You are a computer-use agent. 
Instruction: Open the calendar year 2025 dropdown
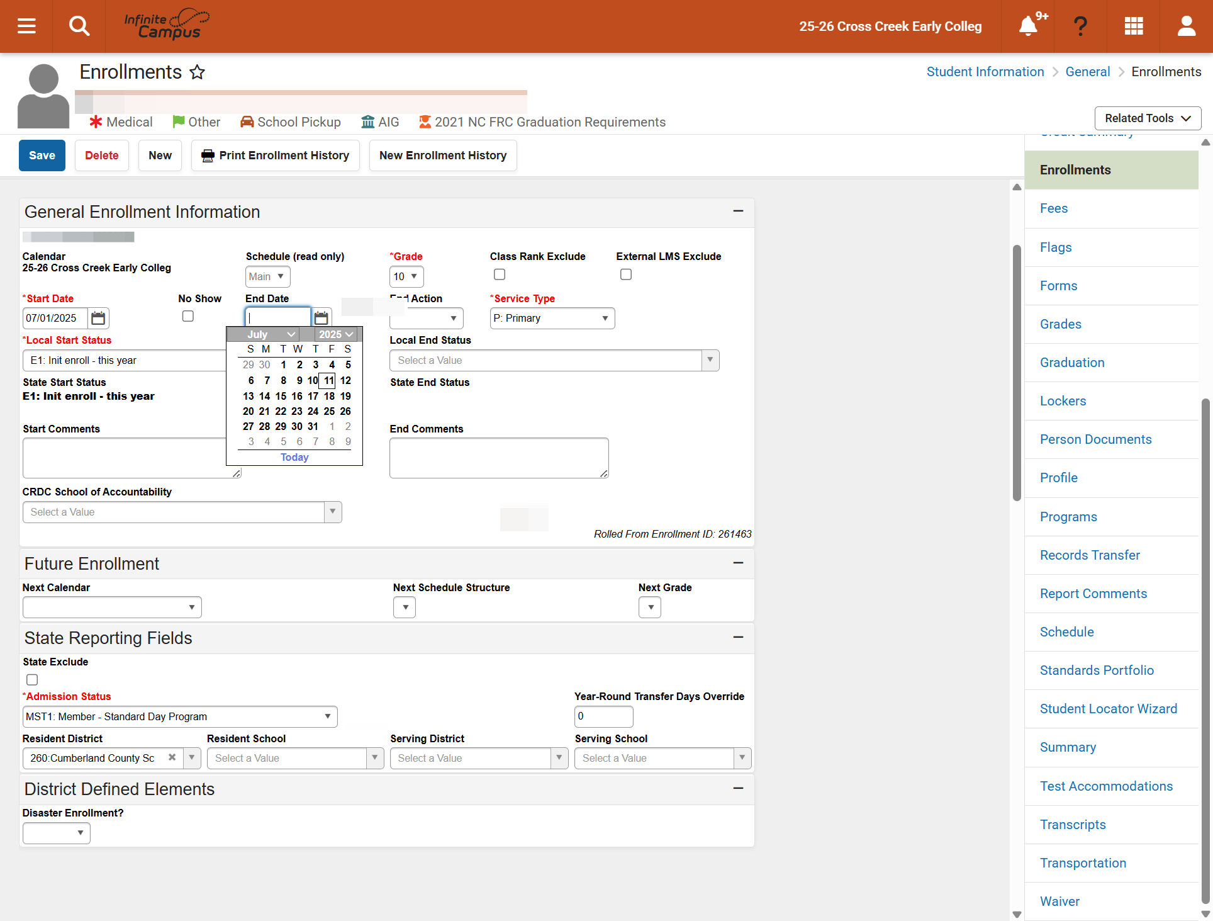(x=336, y=334)
